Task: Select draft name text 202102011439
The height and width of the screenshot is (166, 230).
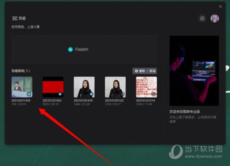Action: [x=21, y=100]
